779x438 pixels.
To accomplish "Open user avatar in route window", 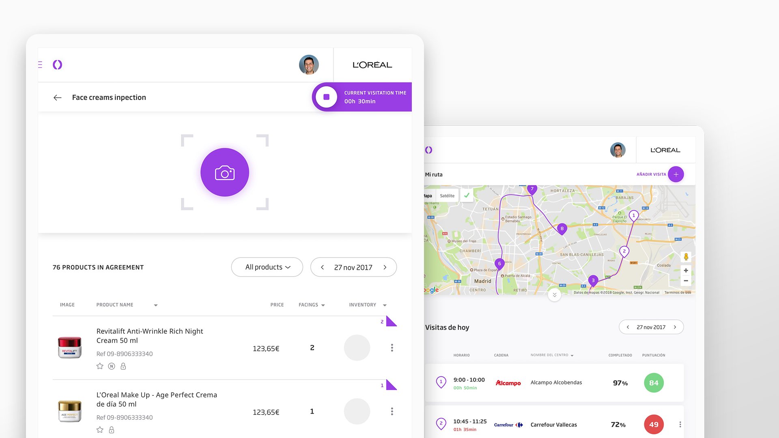I will click(x=618, y=150).
